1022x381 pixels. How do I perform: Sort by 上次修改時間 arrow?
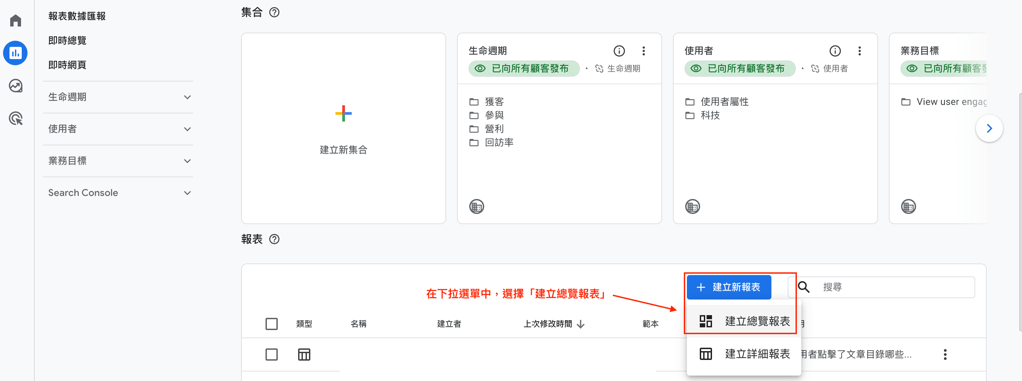pyautogui.click(x=580, y=324)
